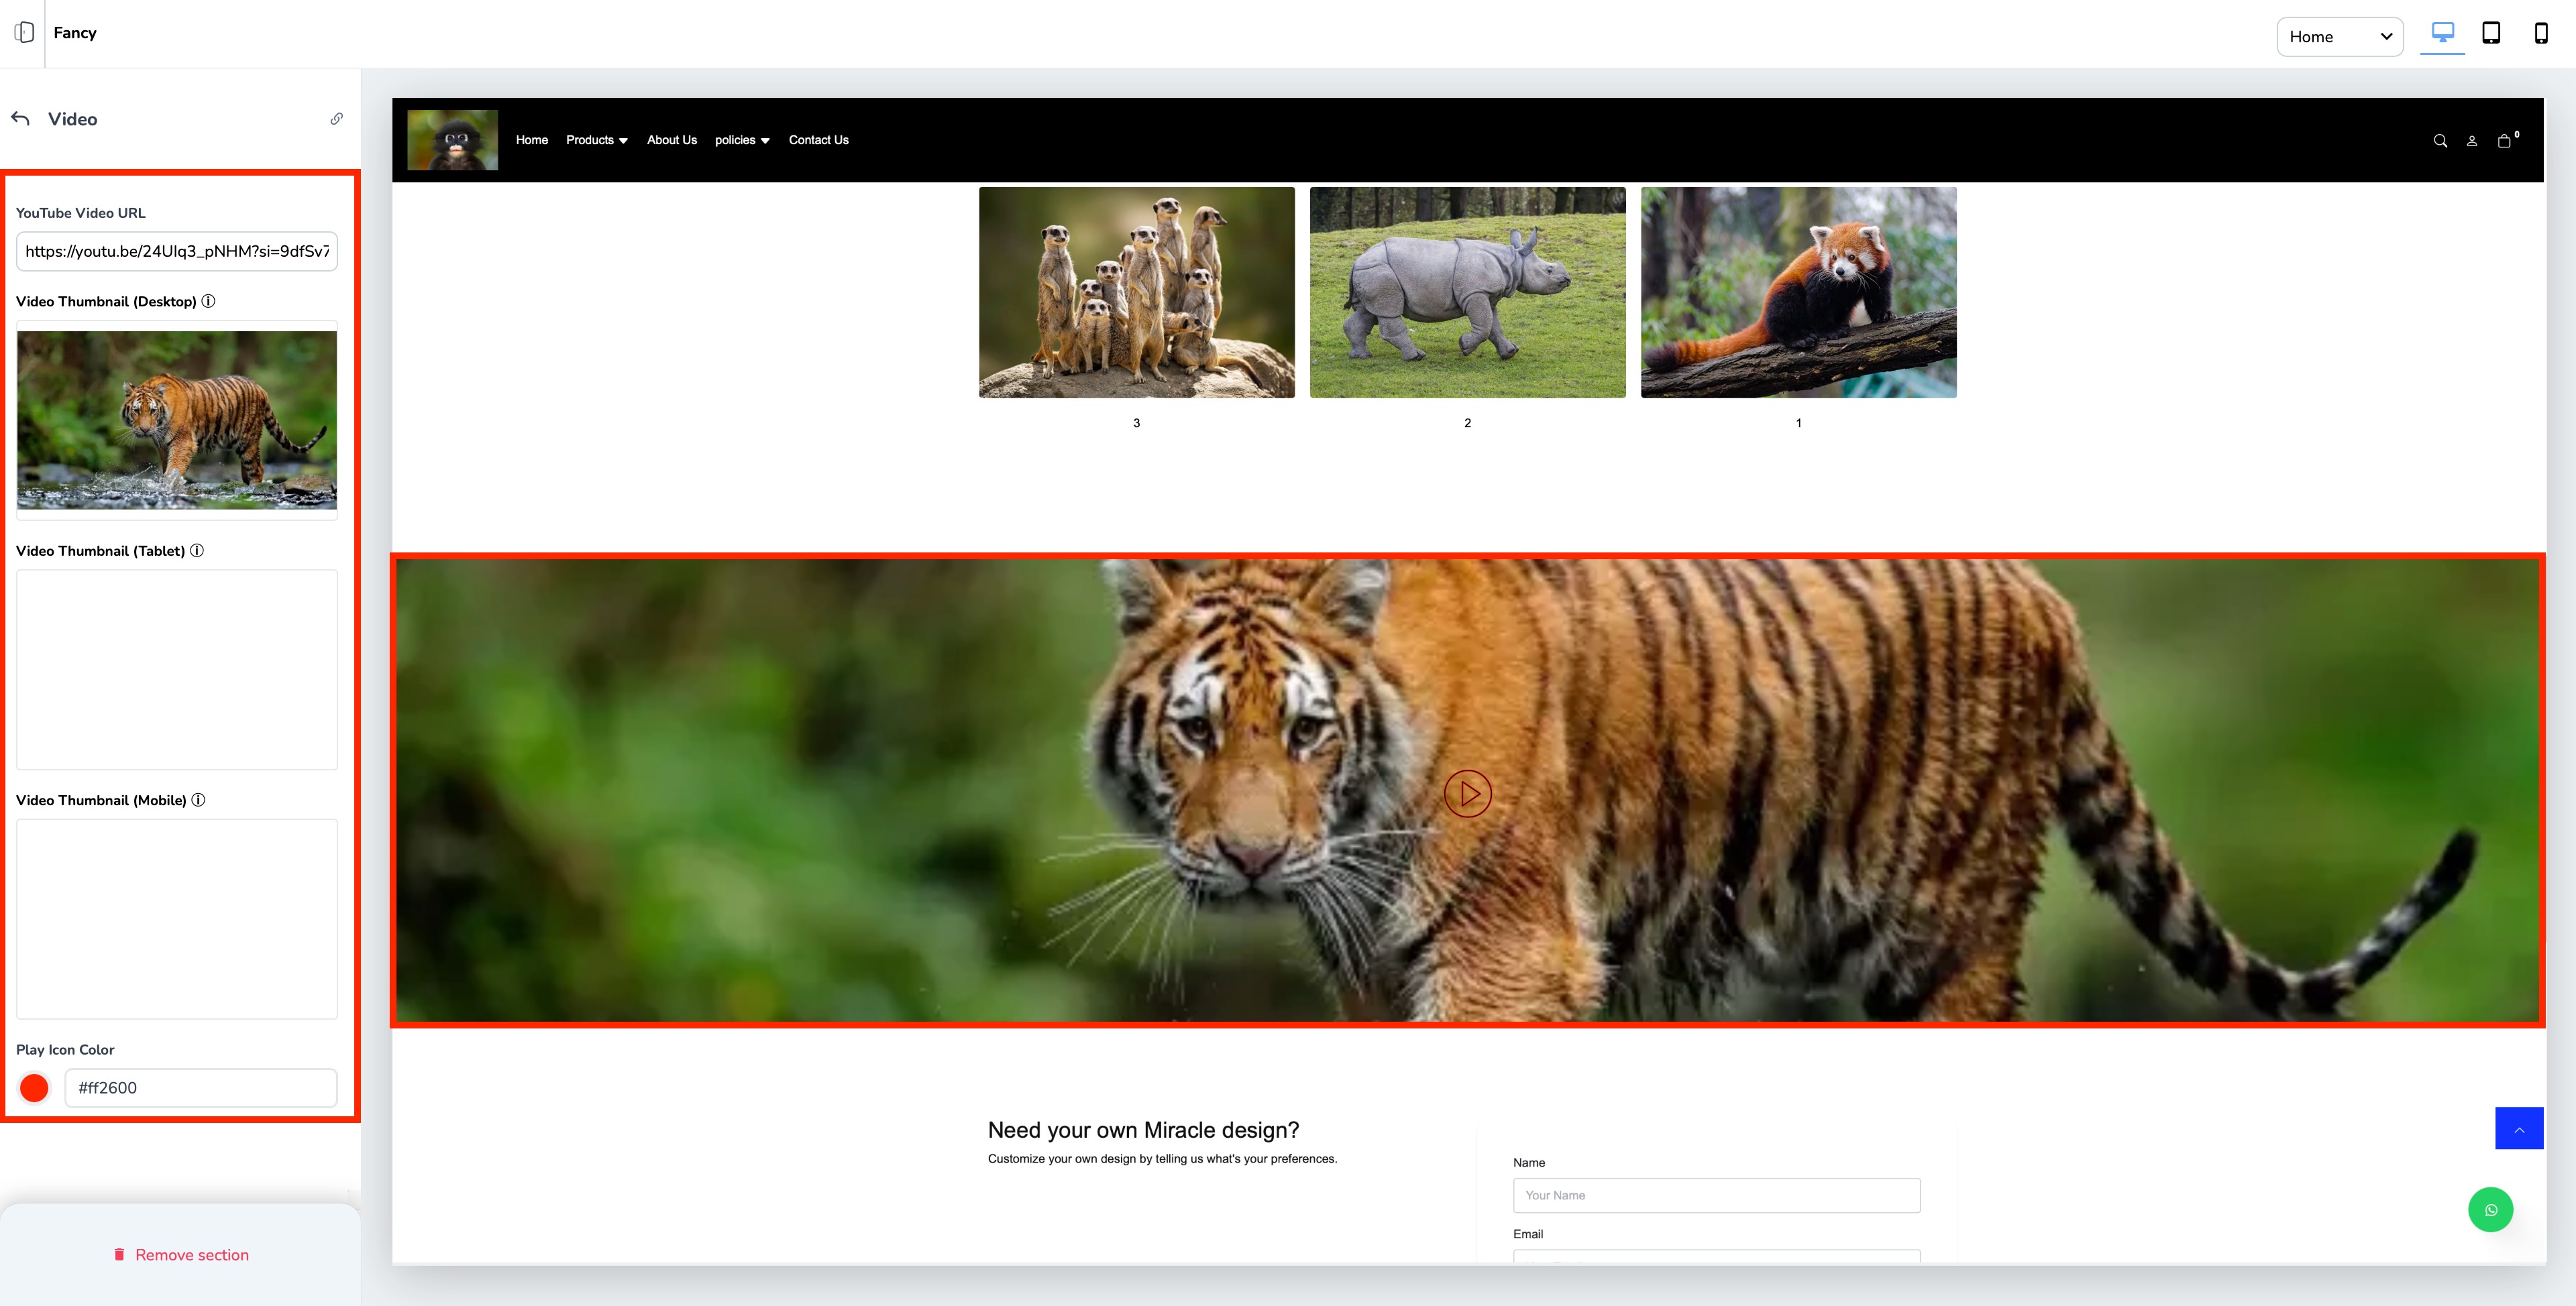Screen dimensions: 2576x1306
Task: Expand the Products menu
Action: (x=596, y=140)
